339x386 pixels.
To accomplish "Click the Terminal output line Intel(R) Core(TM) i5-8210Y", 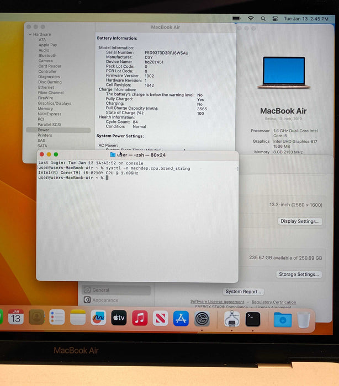I will point(88,173).
